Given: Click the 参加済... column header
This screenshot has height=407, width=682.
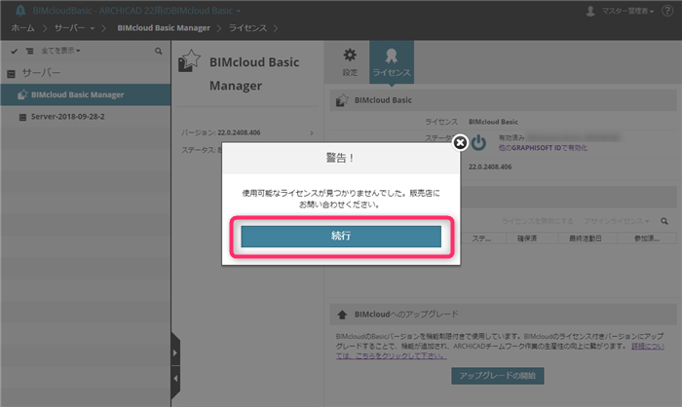Looking at the screenshot, I should 646,239.
